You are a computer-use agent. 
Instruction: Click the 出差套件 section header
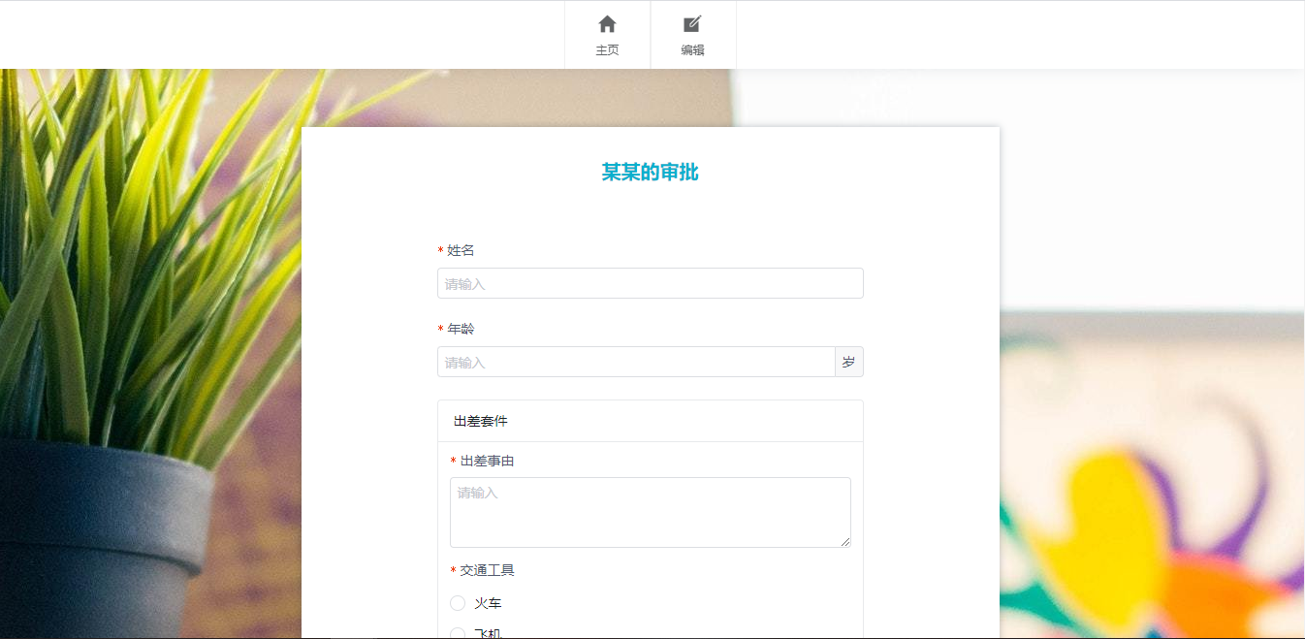[651, 421]
